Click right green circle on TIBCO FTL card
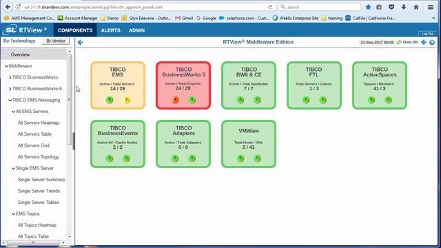 pyautogui.click(x=323, y=99)
